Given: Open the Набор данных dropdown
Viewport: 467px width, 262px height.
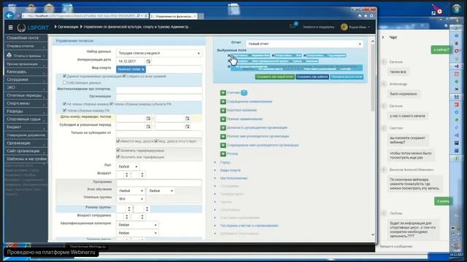Looking at the screenshot, I should [159, 53].
